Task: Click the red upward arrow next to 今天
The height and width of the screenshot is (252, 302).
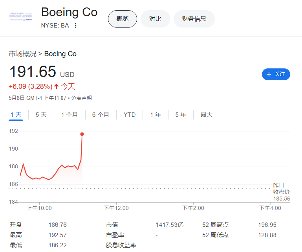Action: coord(56,86)
